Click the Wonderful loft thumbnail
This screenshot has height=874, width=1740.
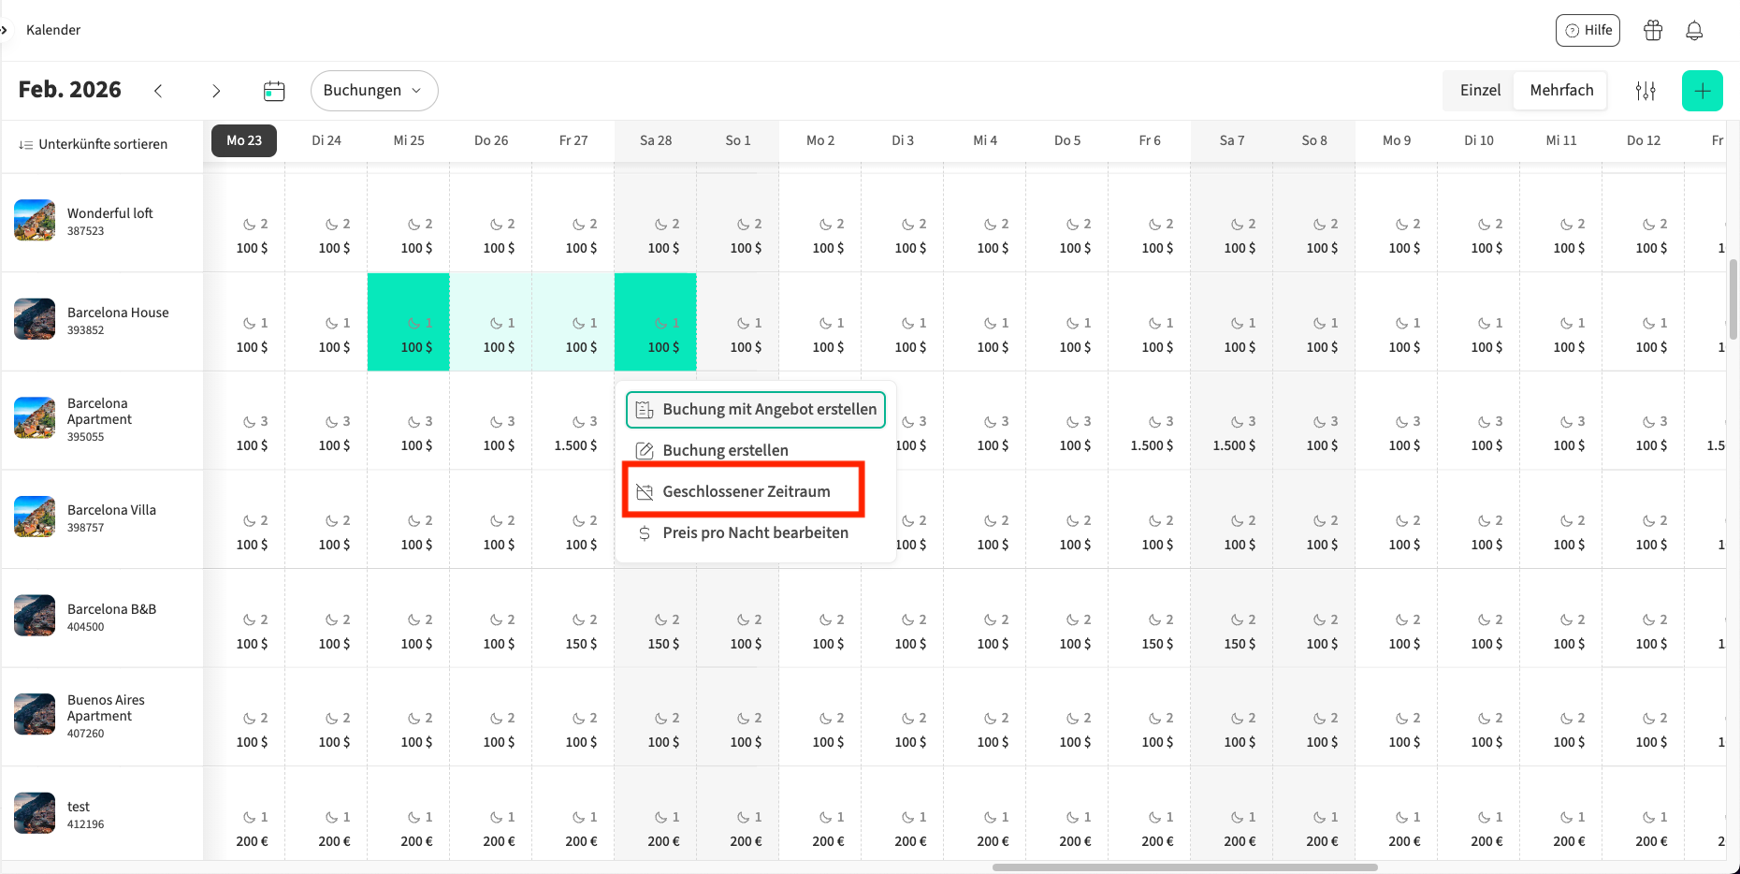(x=35, y=221)
